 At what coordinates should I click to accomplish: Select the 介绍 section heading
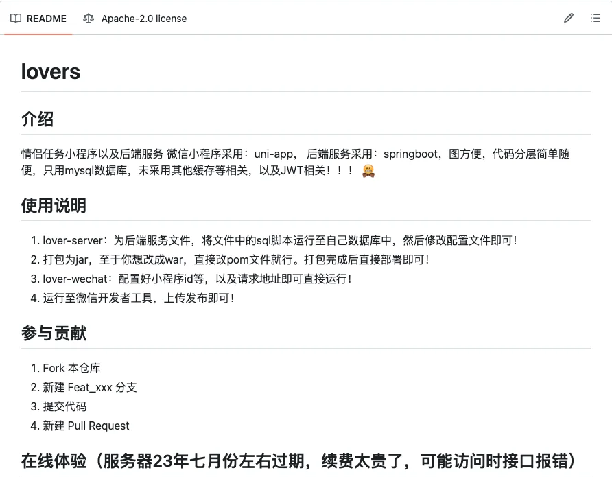coord(36,119)
